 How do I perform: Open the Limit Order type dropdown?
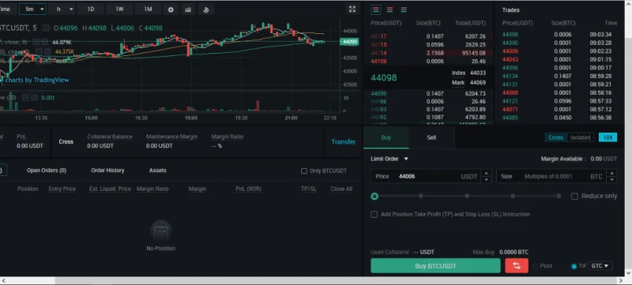point(389,159)
